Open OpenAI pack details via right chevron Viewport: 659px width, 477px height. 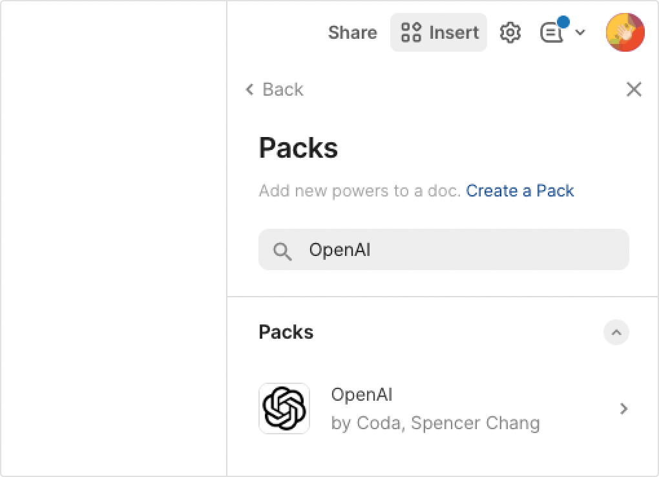tap(623, 408)
